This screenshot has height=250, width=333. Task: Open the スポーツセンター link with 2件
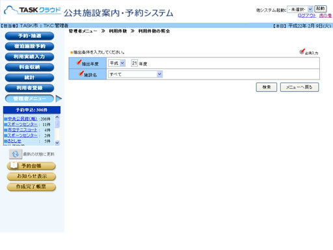22,135
